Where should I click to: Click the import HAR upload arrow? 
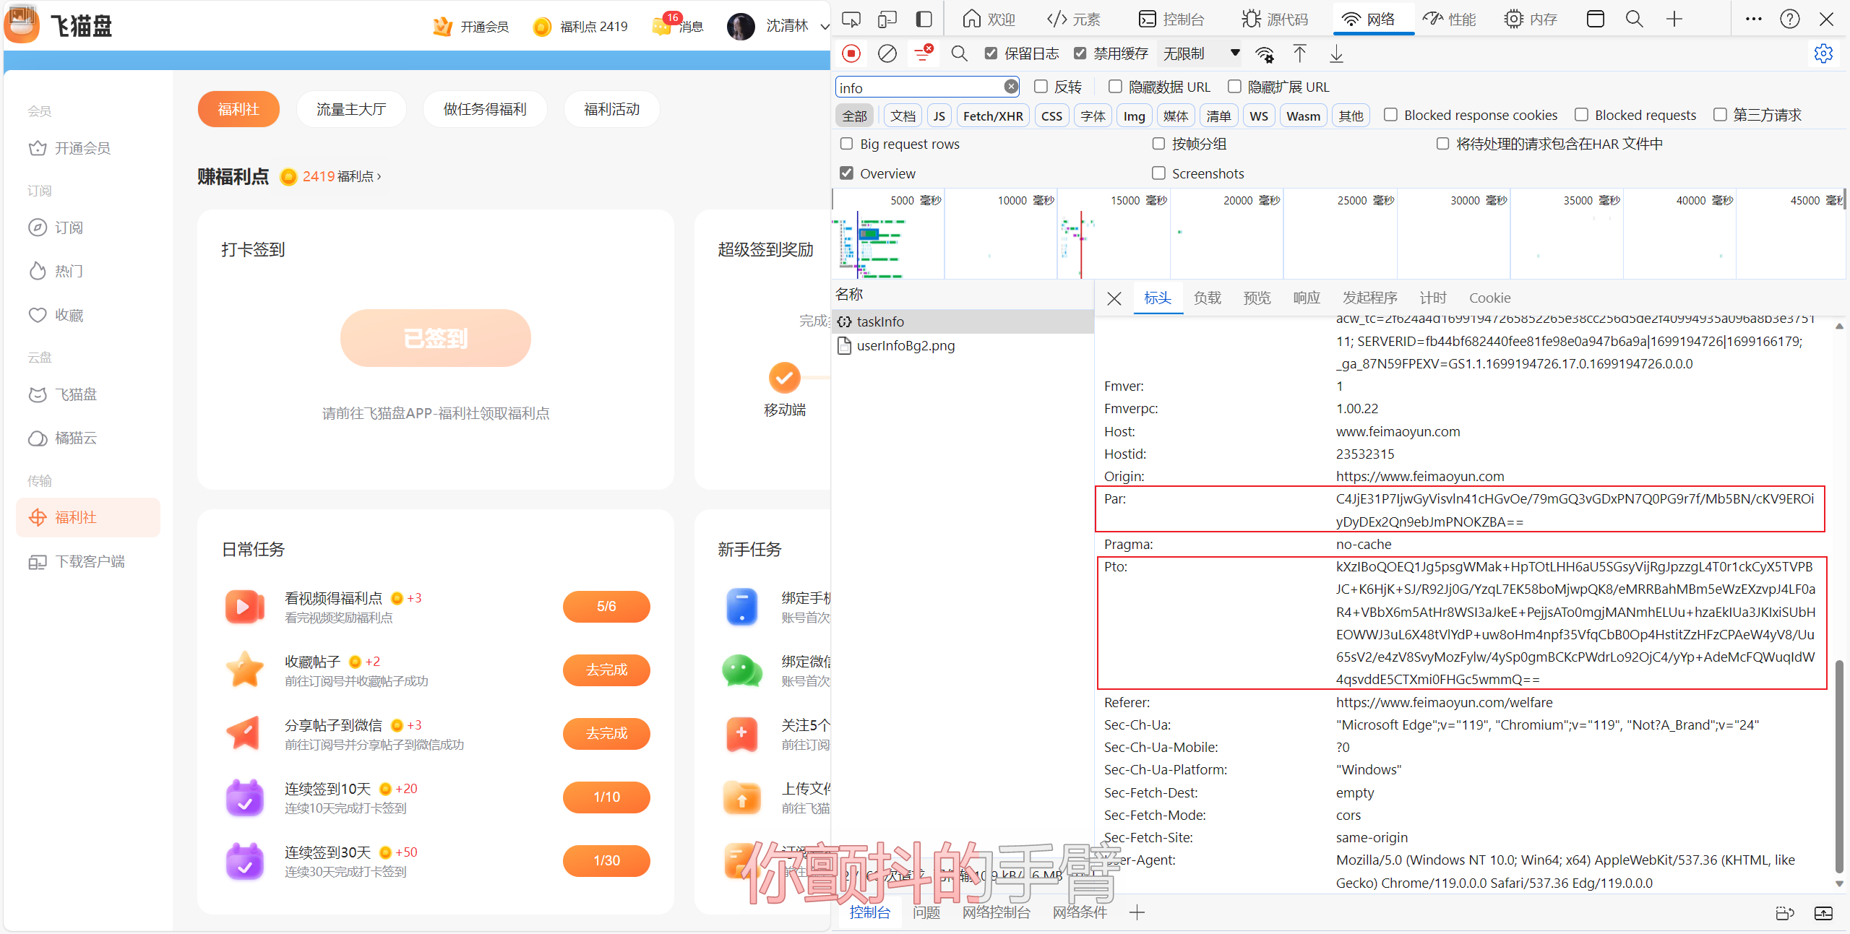[x=1299, y=53]
